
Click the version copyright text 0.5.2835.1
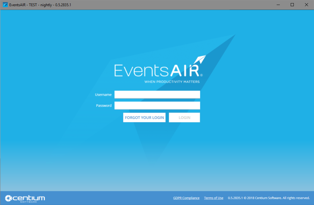point(269,198)
